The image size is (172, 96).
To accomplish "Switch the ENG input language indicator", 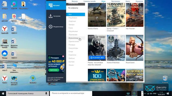I will click(155, 94).
